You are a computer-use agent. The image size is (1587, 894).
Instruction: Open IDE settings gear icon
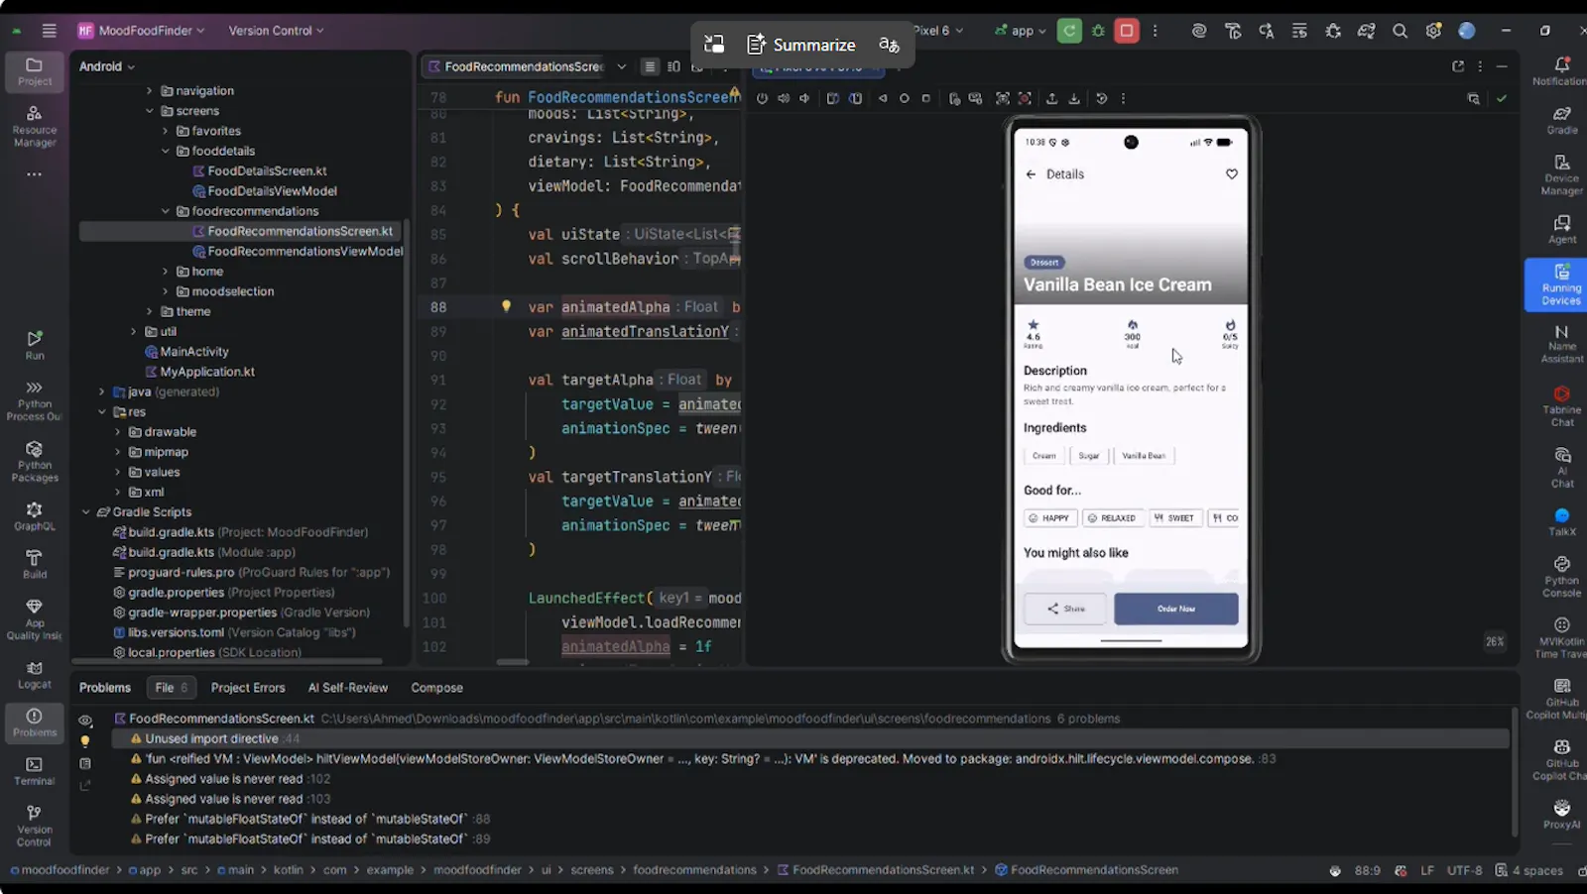pyautogui.click(x=1433, y=31)
